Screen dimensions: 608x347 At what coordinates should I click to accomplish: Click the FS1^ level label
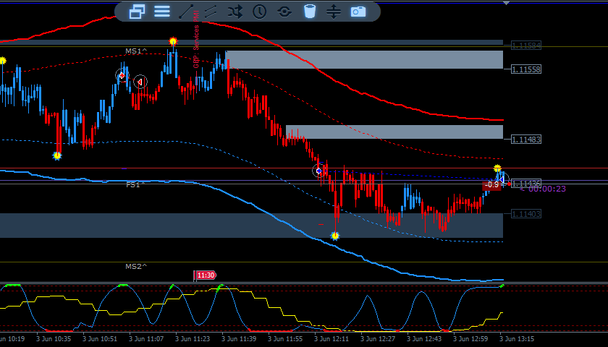point(136,185)
